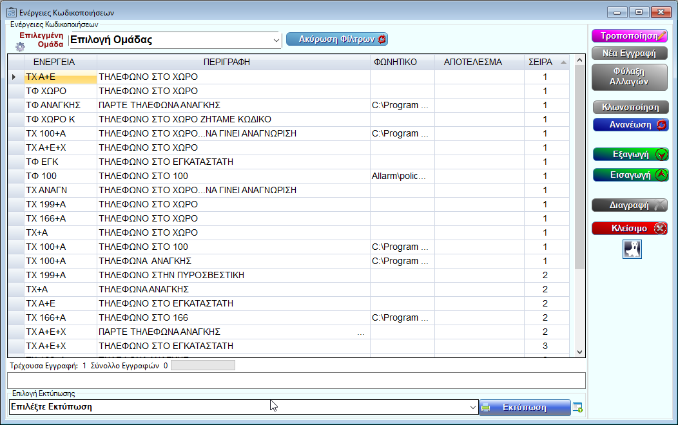Click the Φύλαξη Αλλαγών button

click(630, 77)
